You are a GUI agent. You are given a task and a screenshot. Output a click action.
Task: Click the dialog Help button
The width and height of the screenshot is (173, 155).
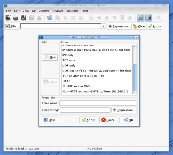pyautogui.click(x=49, y=120)
